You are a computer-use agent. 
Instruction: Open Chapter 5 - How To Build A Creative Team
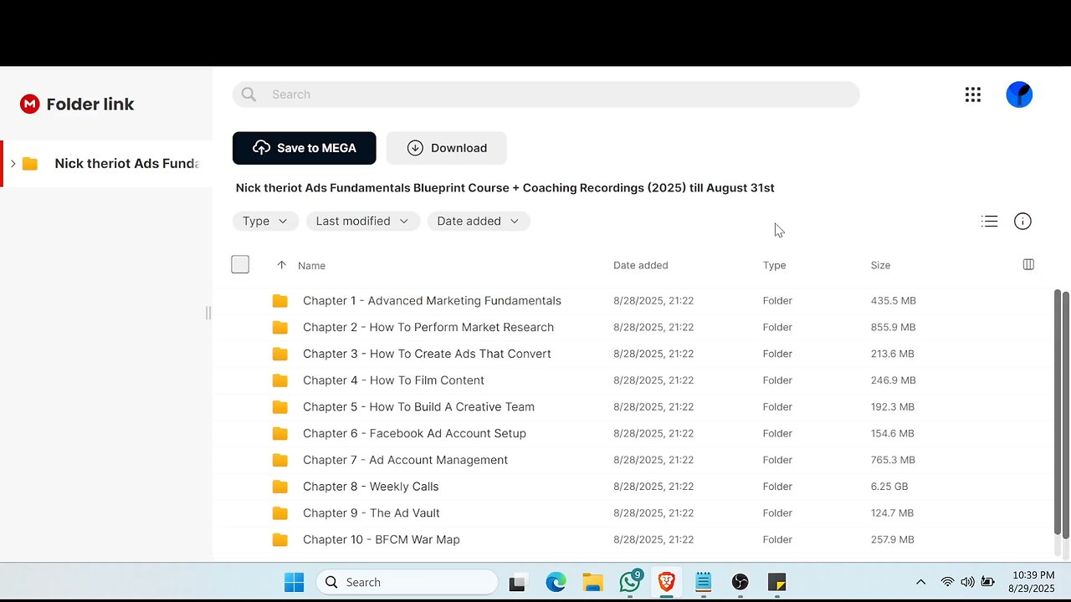tap(418, 407)
